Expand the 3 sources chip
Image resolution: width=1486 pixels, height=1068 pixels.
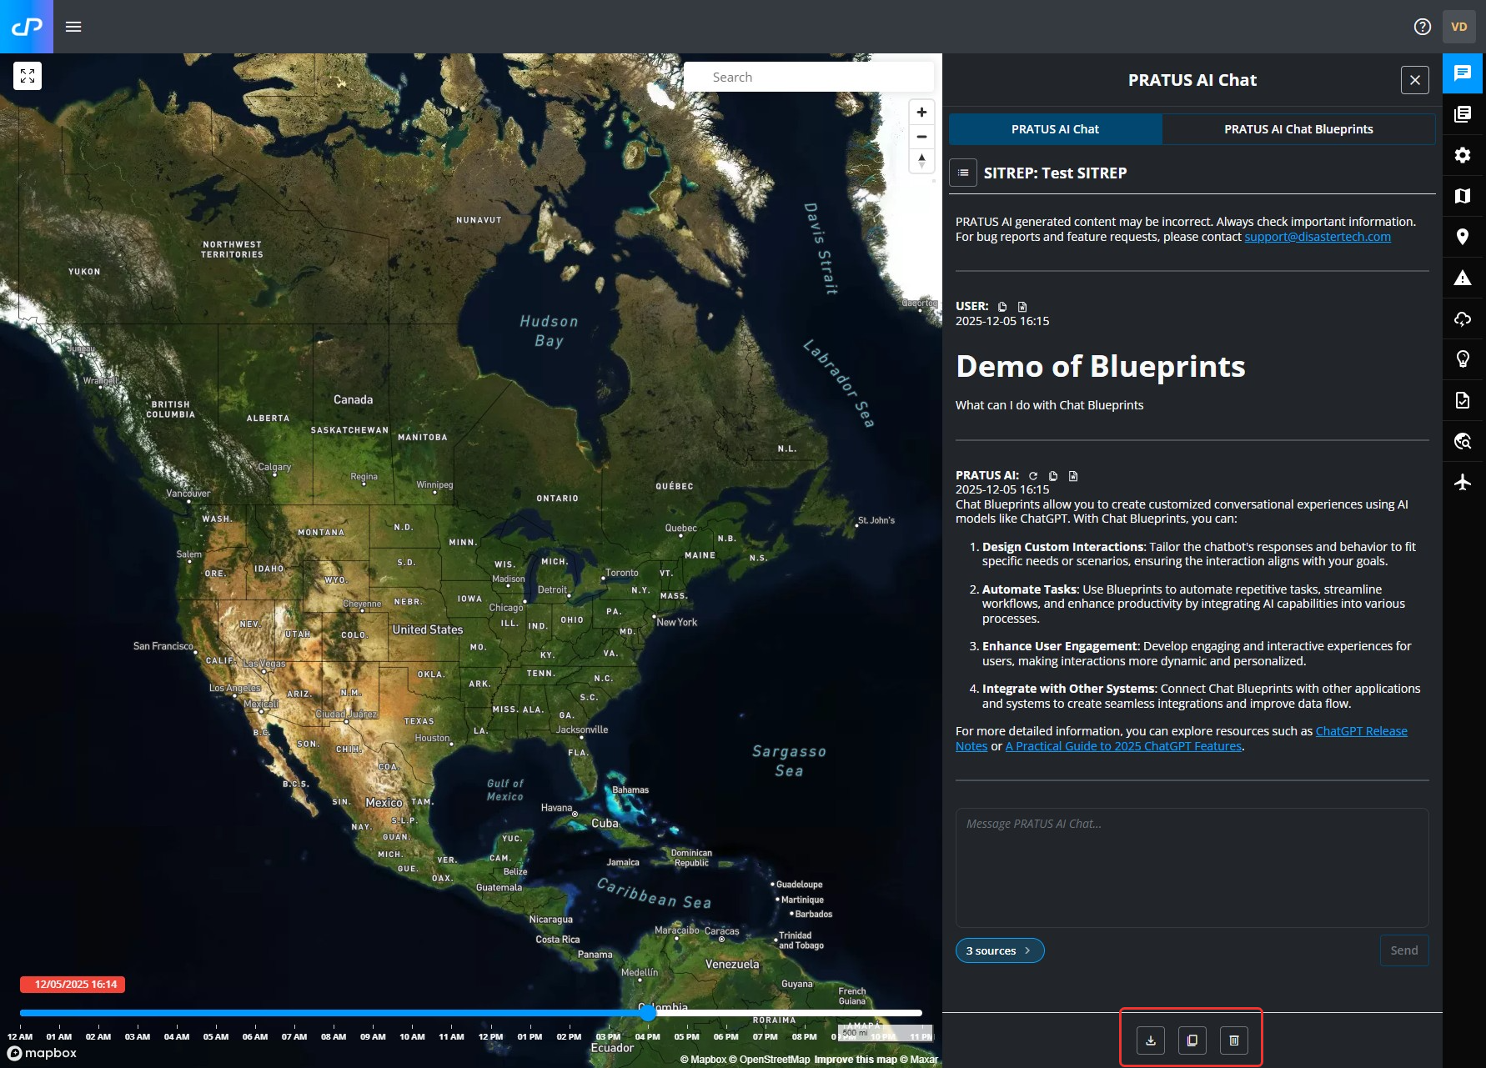tap(999, 950)
